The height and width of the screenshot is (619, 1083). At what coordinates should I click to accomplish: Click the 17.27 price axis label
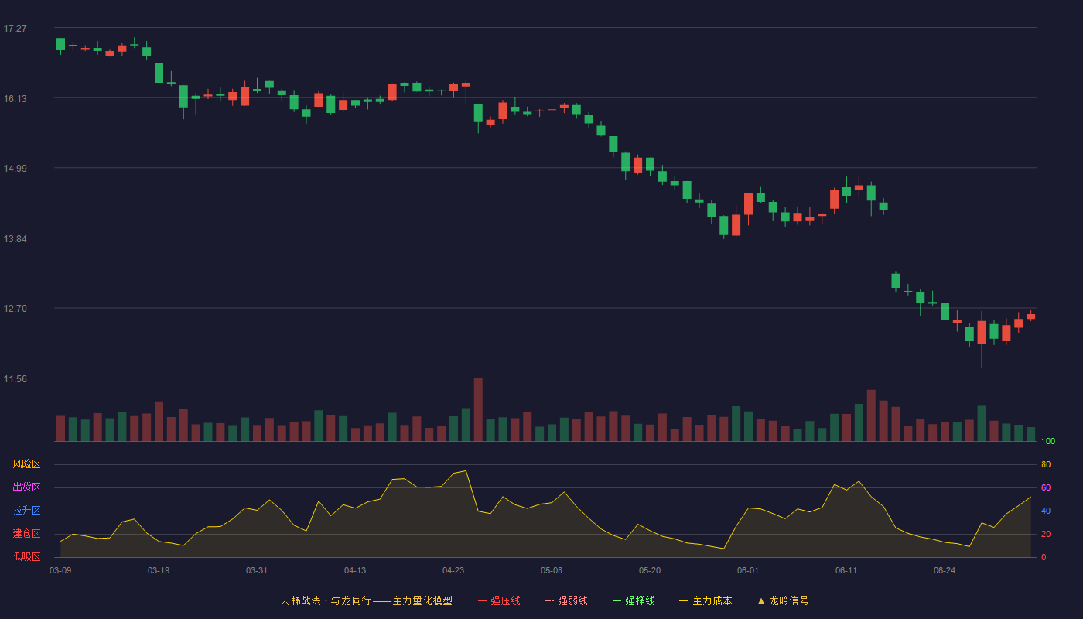coord(15,29)
